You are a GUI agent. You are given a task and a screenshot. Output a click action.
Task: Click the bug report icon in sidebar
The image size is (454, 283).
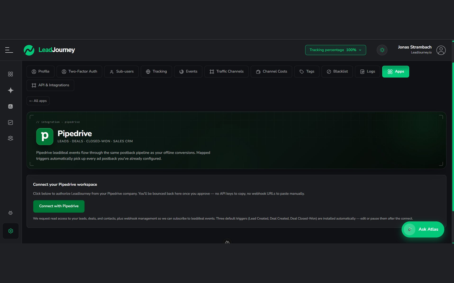11,213
